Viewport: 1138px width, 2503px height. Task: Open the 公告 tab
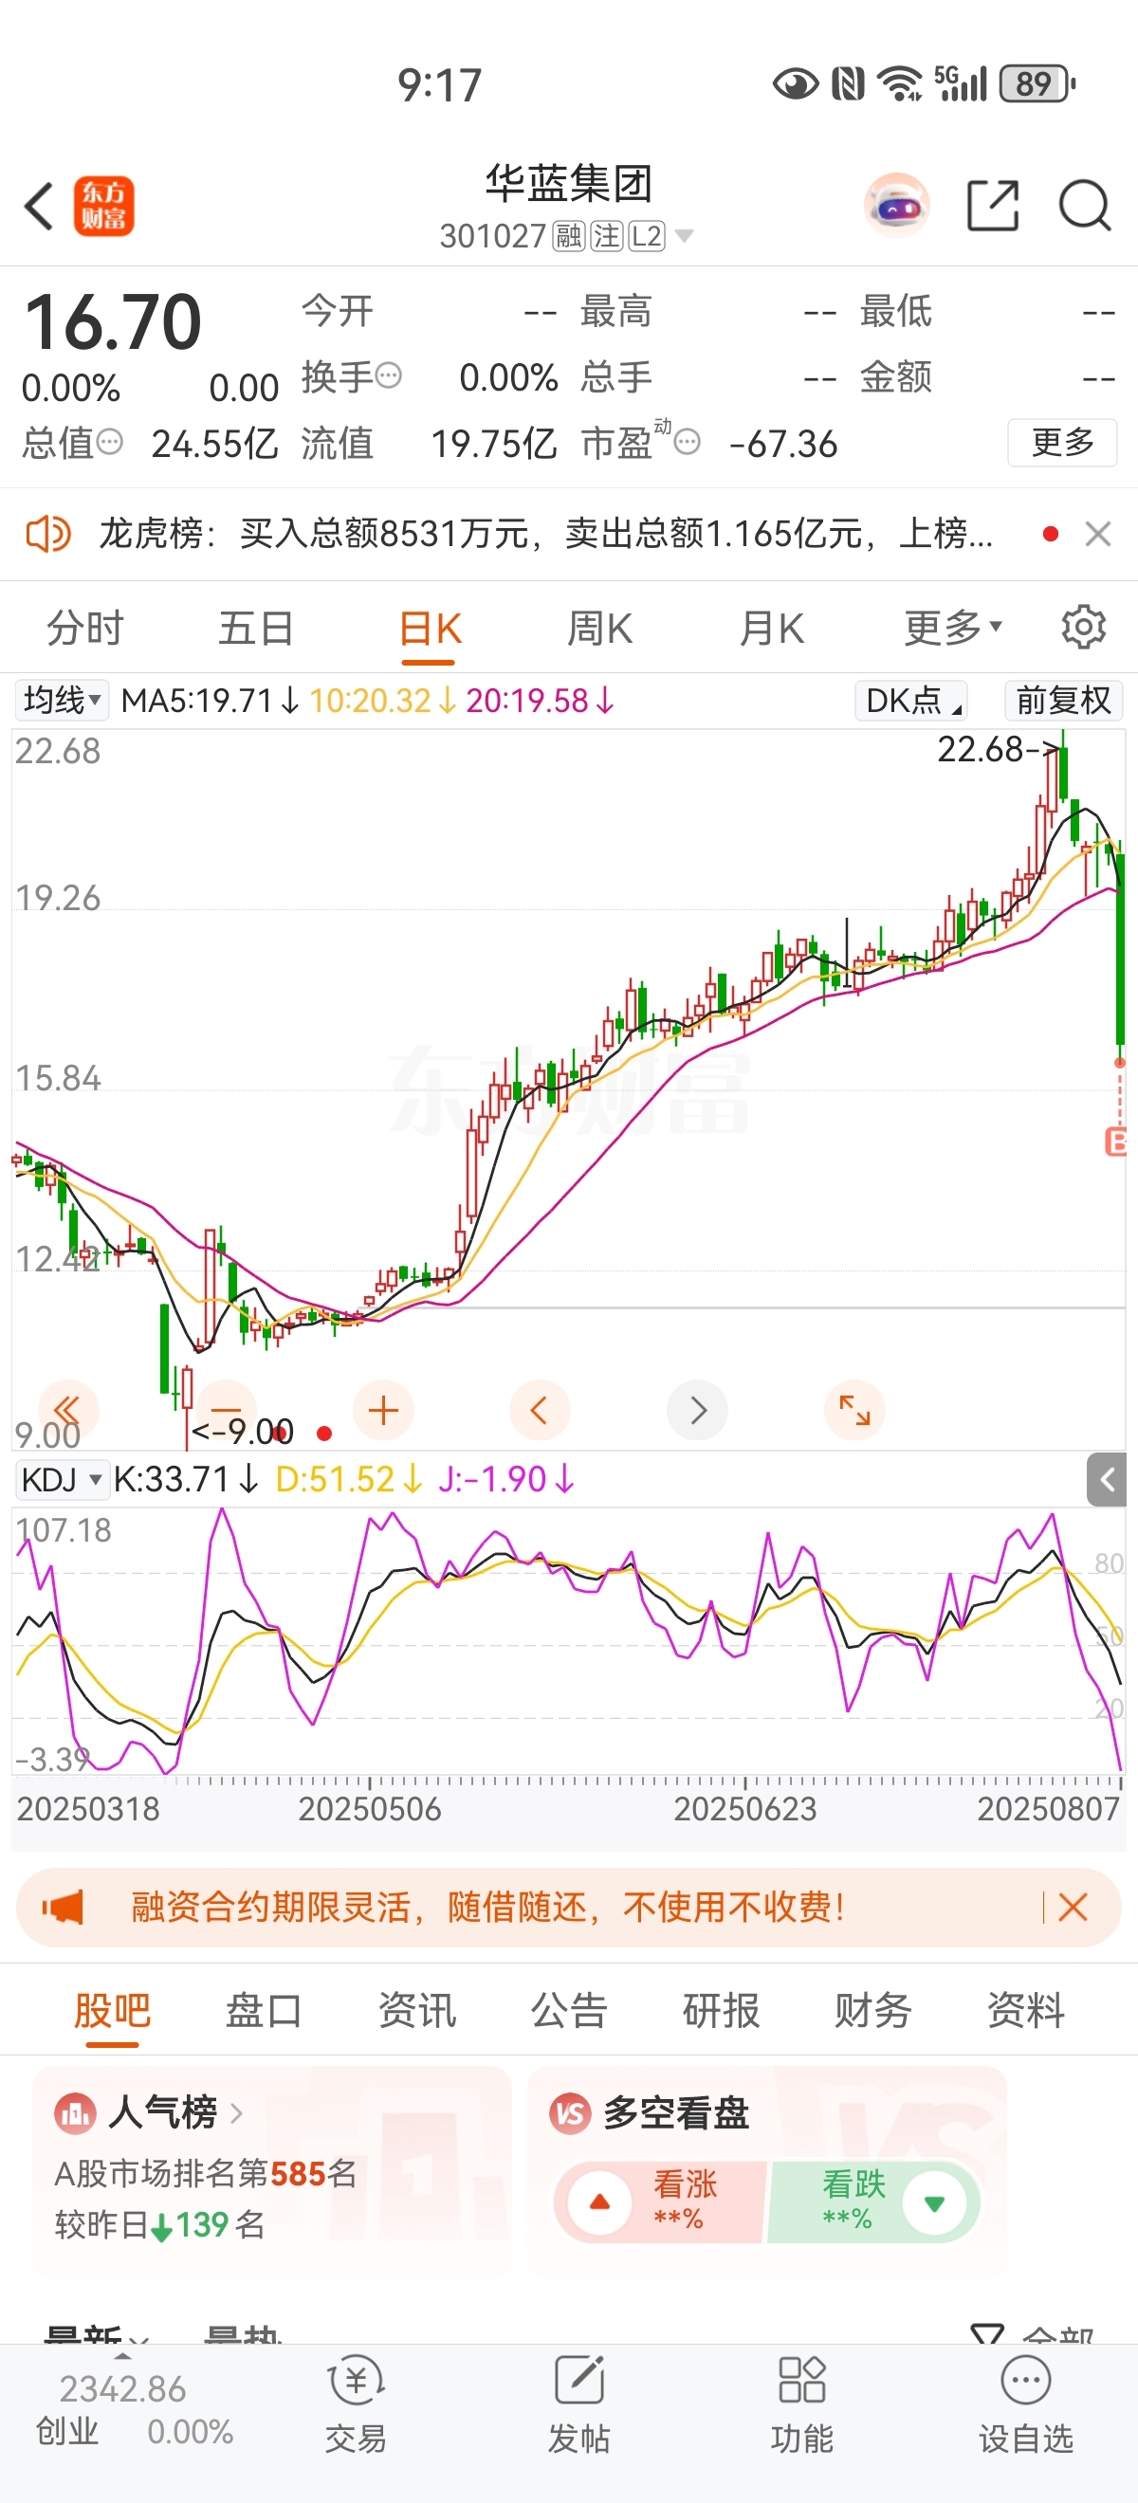(570, 2009)
